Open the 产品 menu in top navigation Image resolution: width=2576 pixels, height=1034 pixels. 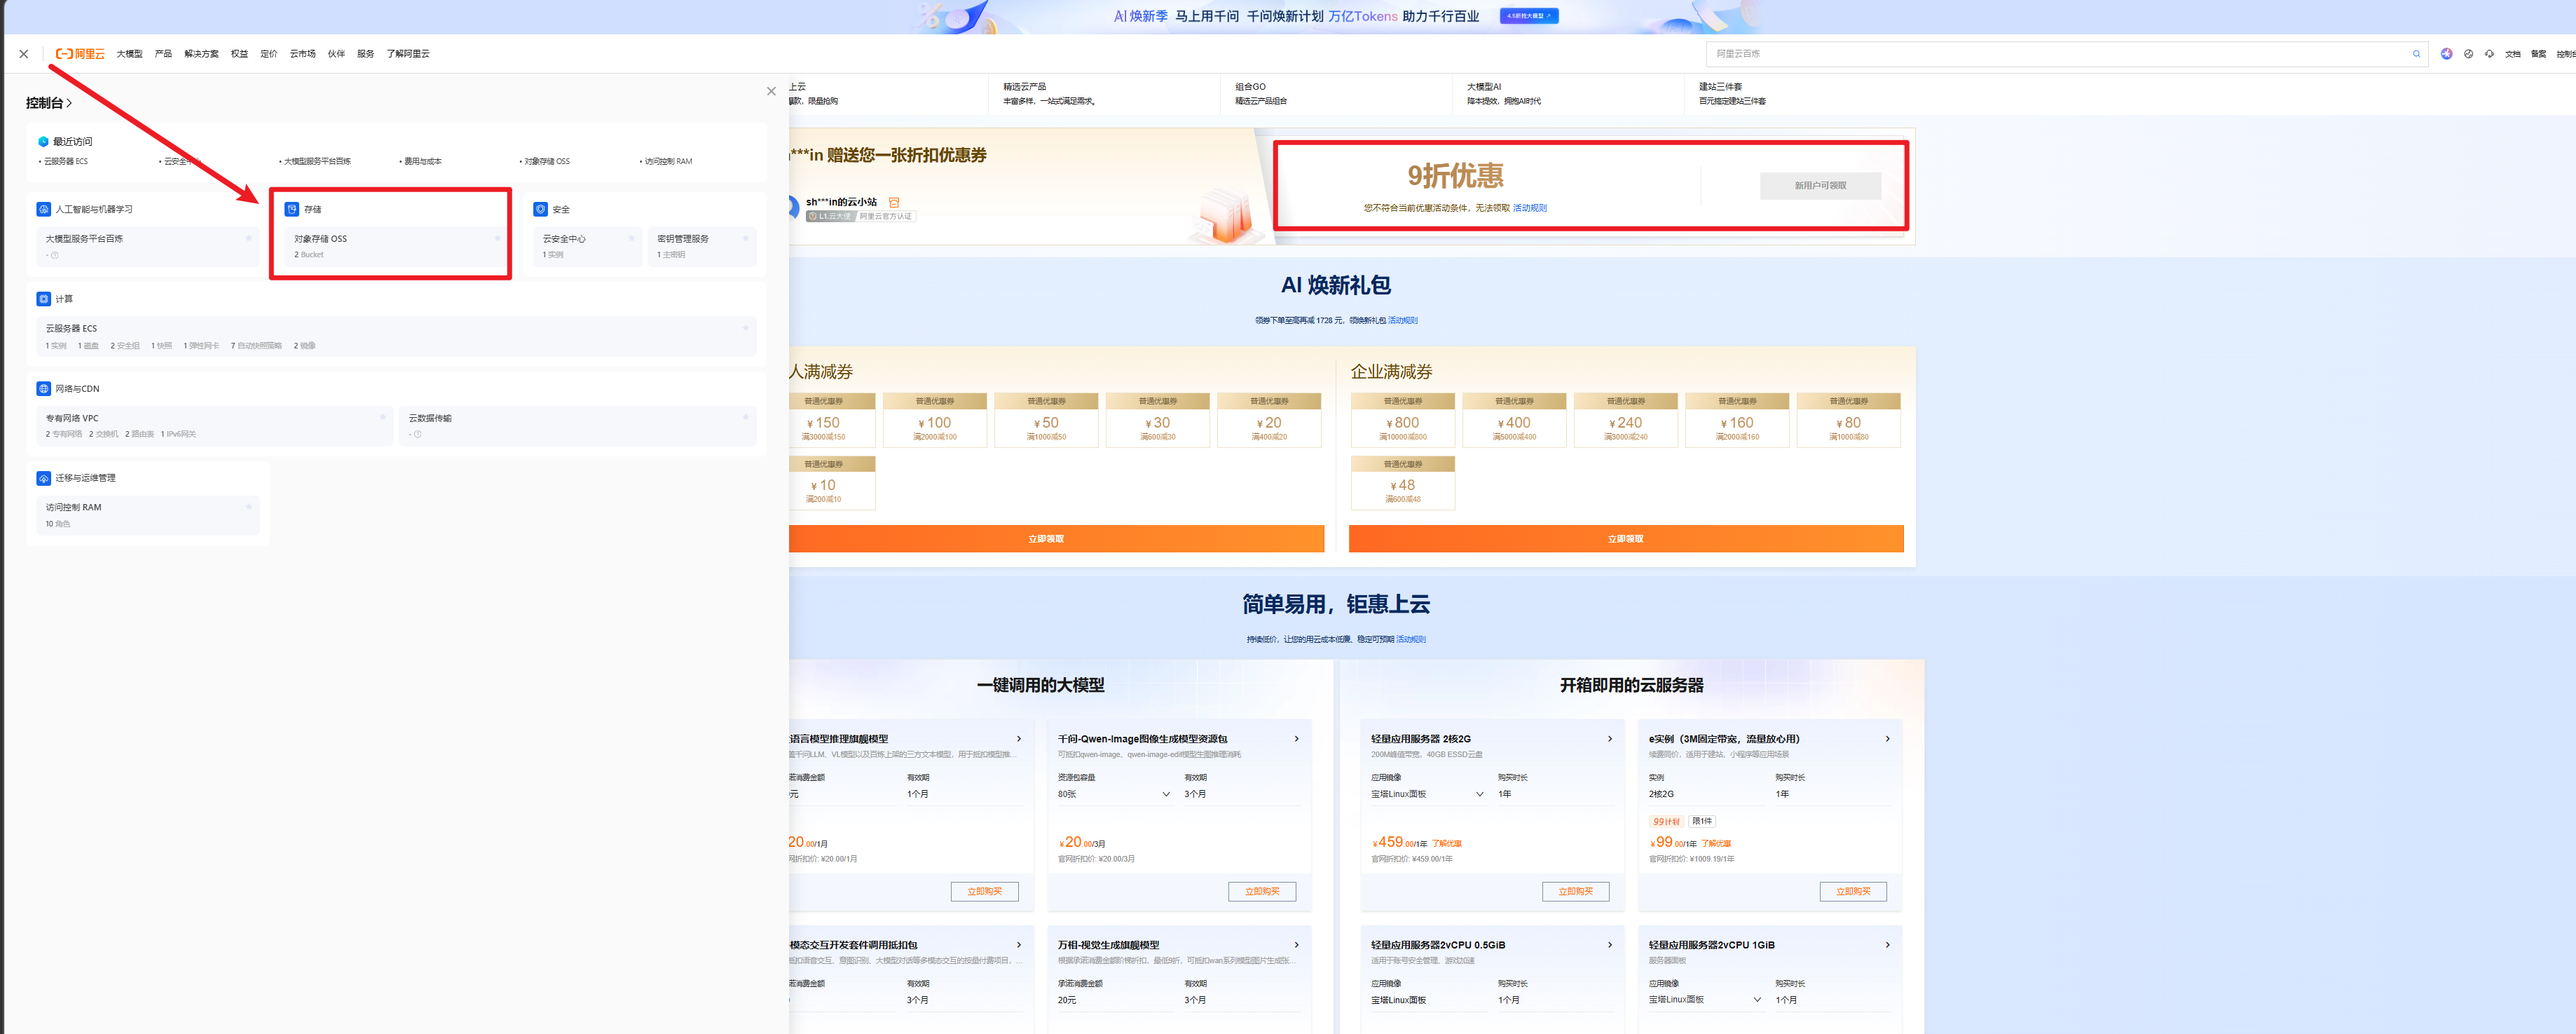(x=163, y=54)
